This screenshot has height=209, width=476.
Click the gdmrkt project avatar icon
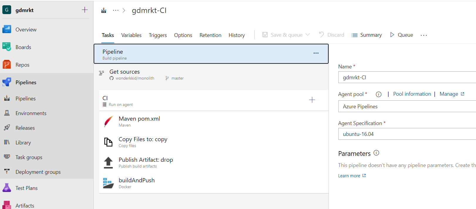coord(7,10)
